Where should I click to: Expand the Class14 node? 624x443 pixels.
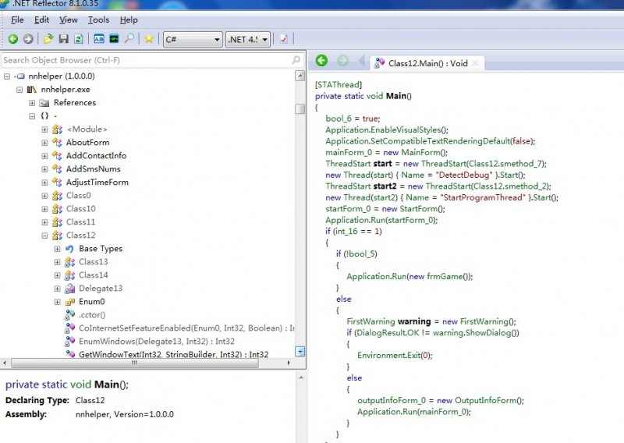pyautogui.click(x=57, y=275)
